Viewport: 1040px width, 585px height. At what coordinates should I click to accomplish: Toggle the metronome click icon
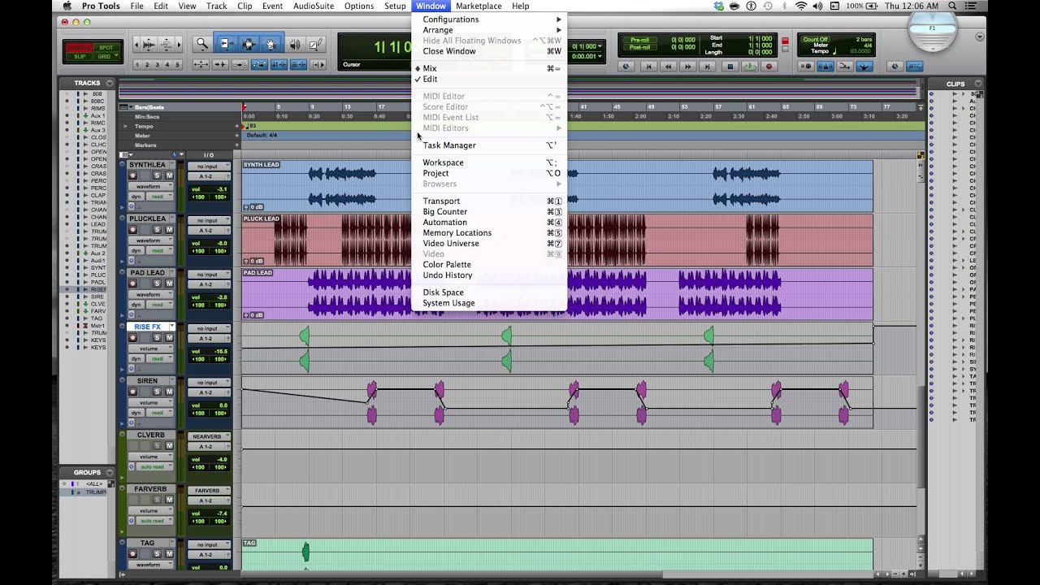(825, 67)
